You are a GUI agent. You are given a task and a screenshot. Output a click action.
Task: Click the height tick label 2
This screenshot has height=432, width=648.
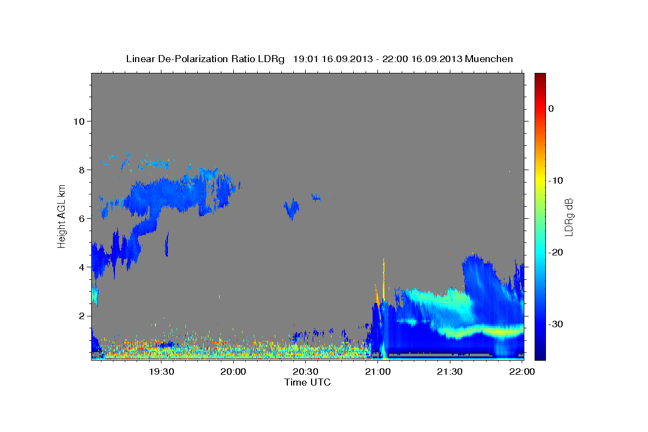[81, 315]
